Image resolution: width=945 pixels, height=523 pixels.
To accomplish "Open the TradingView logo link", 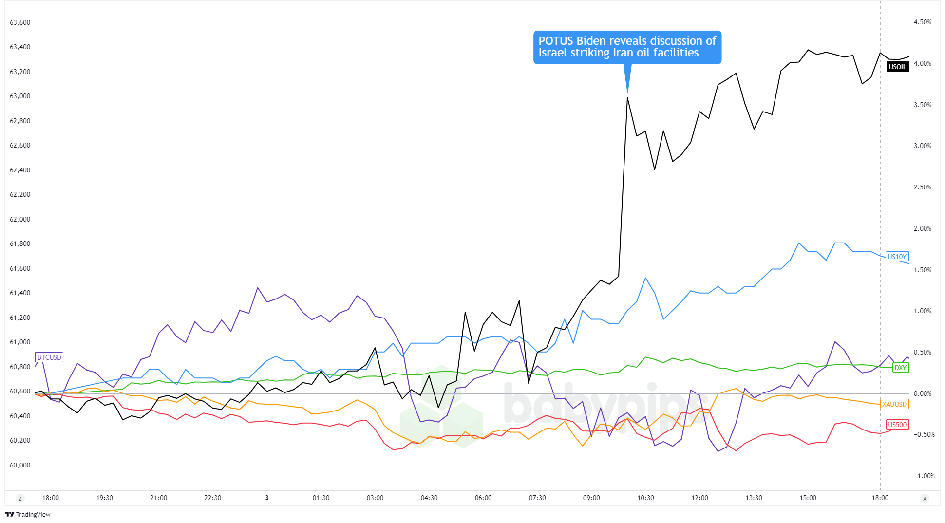I will tap(28, 514).
